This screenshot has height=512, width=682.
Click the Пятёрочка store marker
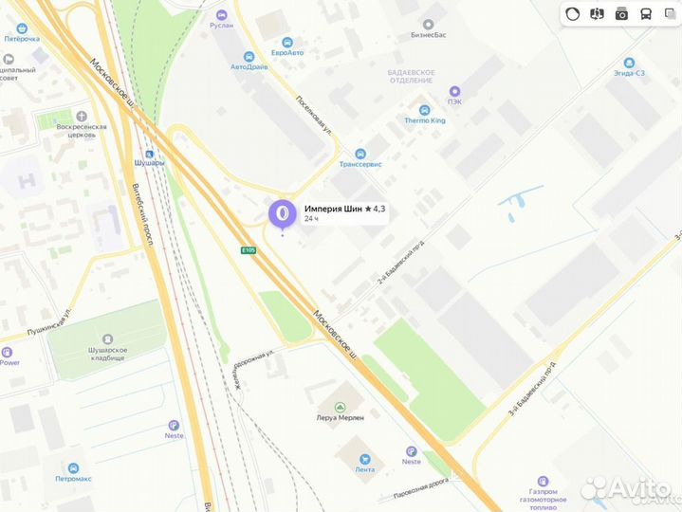point(22,28)
